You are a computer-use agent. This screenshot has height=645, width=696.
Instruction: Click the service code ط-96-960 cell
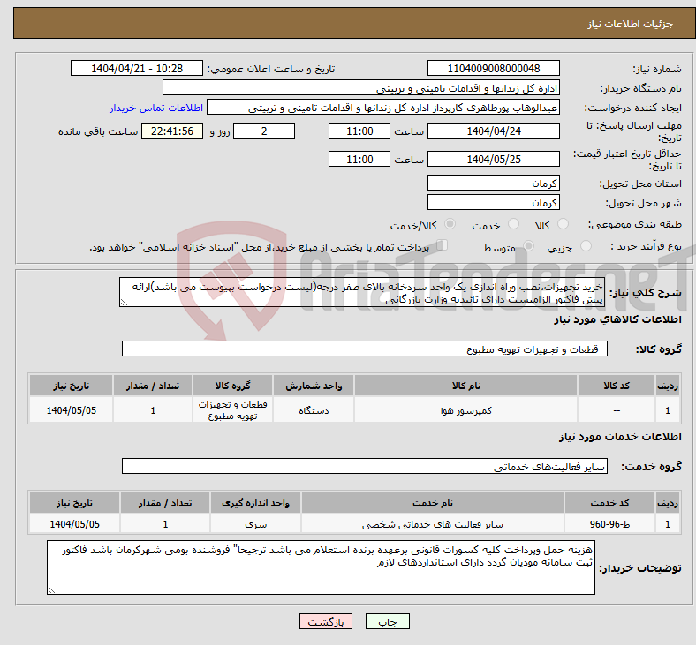click(610, 524)
